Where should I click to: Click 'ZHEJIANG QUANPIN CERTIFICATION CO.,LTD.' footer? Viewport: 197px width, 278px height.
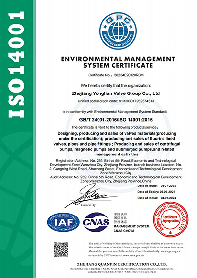click(x=122, y=264)
